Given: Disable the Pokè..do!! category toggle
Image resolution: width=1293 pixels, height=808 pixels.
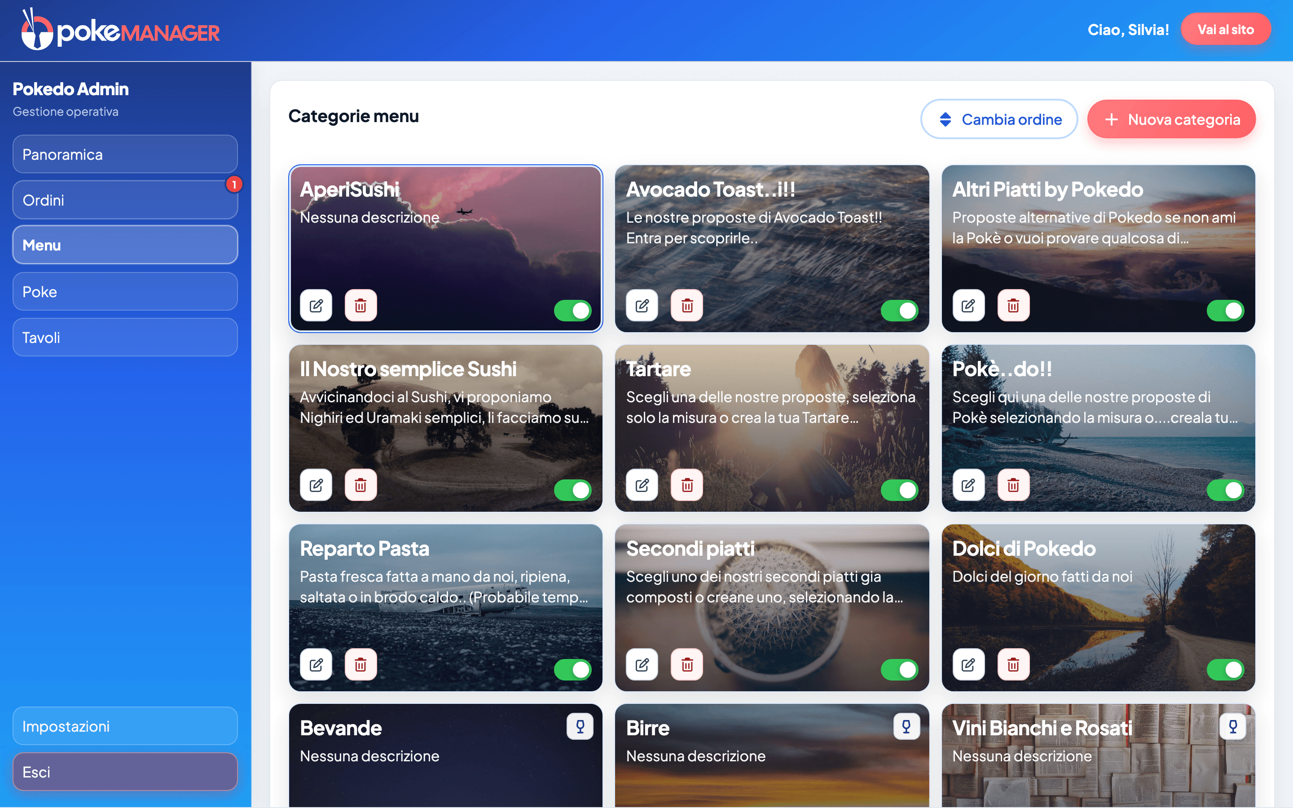Looking at the screenshot, I should (1225, 490).
